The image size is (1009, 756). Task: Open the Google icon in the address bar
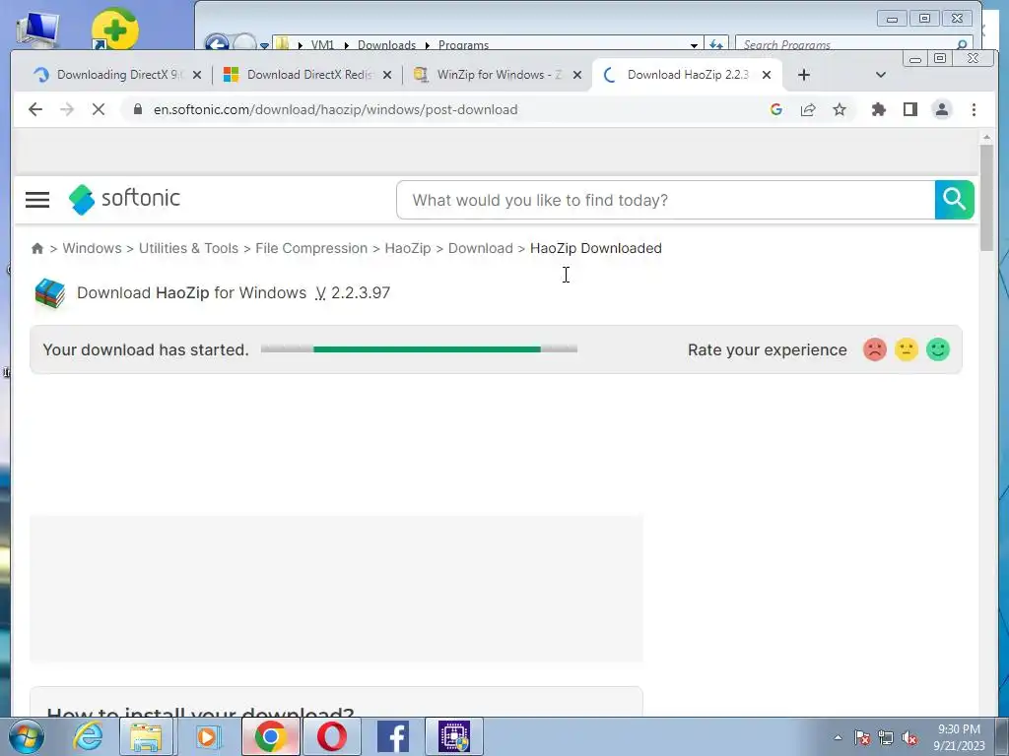tap(776, 109)
